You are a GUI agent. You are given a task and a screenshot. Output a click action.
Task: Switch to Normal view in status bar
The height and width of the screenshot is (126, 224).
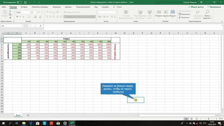186,119
